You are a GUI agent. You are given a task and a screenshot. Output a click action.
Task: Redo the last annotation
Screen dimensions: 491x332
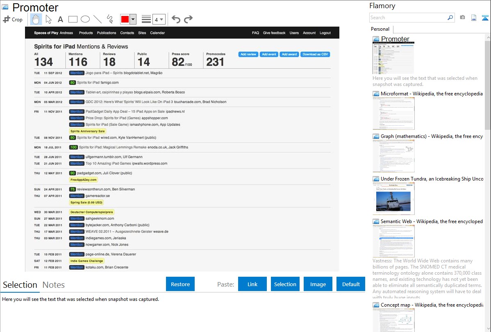coord(188,19)
